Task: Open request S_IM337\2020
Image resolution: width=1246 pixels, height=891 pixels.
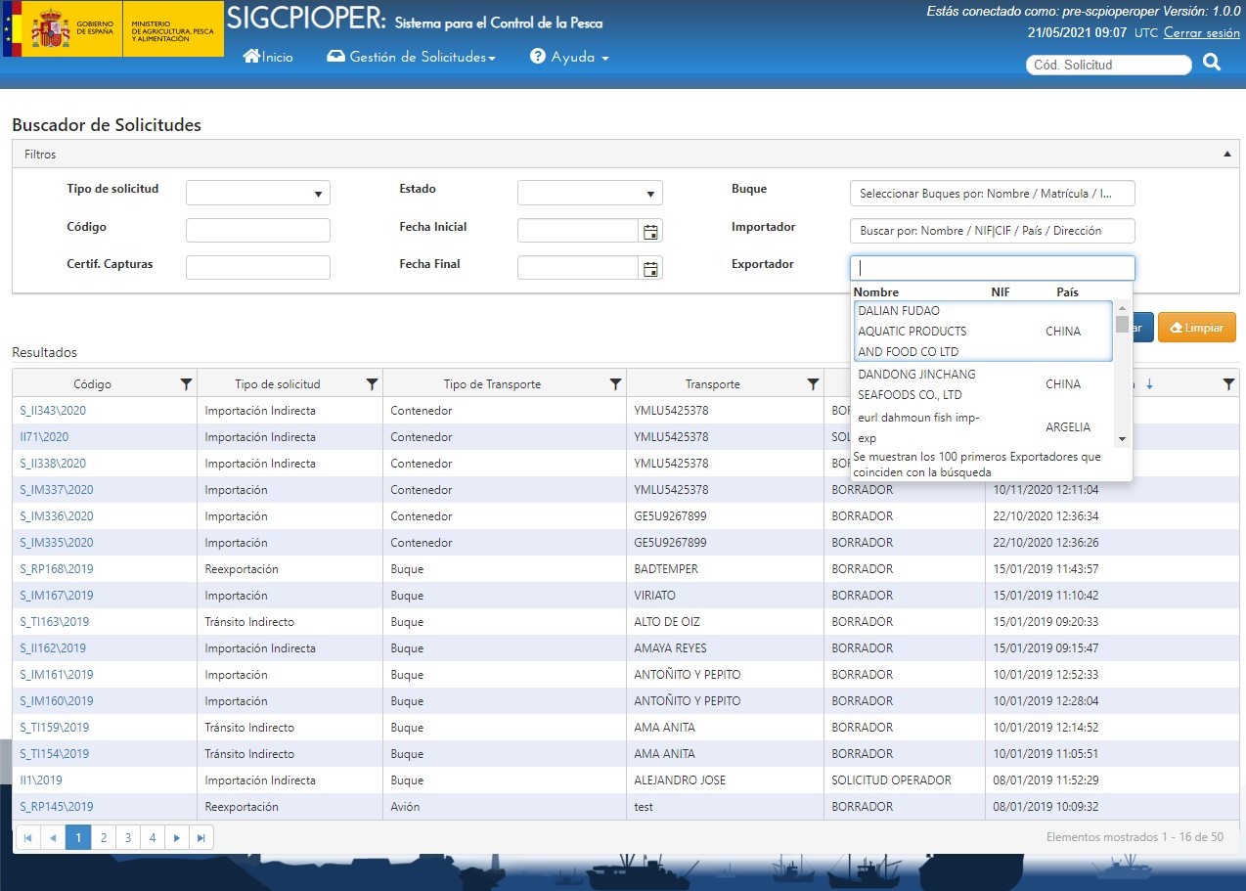Action: tap(57, 490)
